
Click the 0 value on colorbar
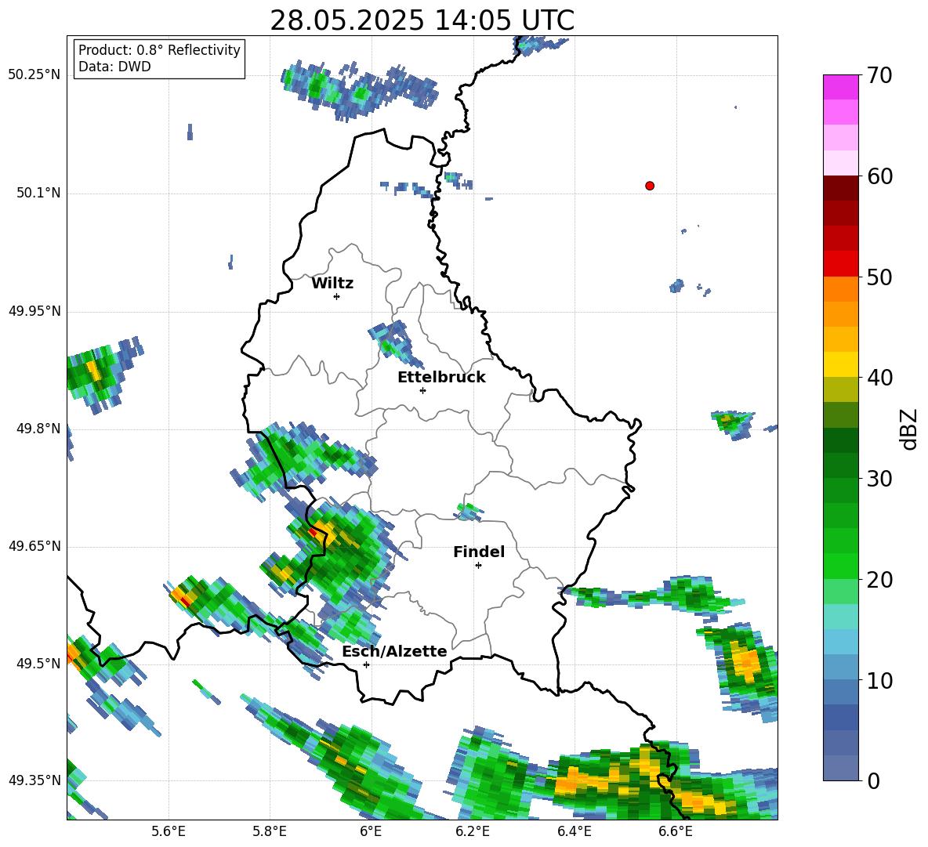(874, 780)
